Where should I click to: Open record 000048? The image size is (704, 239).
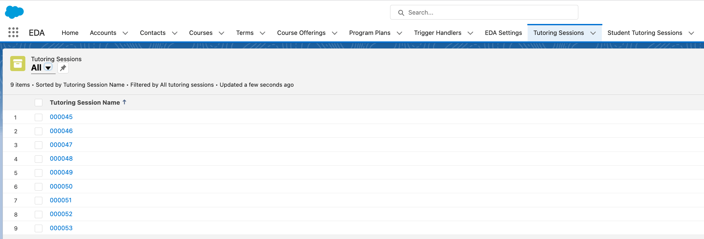tap(61, 159)
